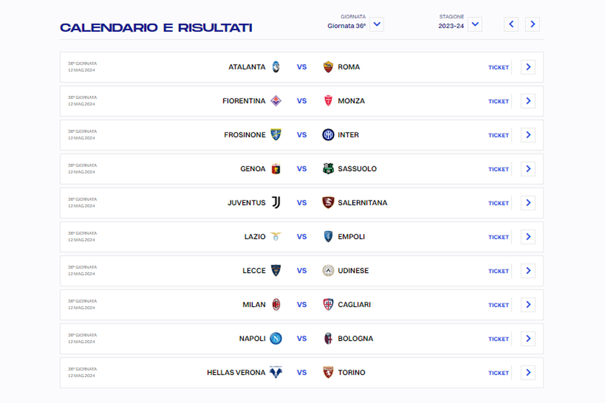The image size is (605, 403).
Task: Click the Inter club logo
Action: tap(328, 135)
